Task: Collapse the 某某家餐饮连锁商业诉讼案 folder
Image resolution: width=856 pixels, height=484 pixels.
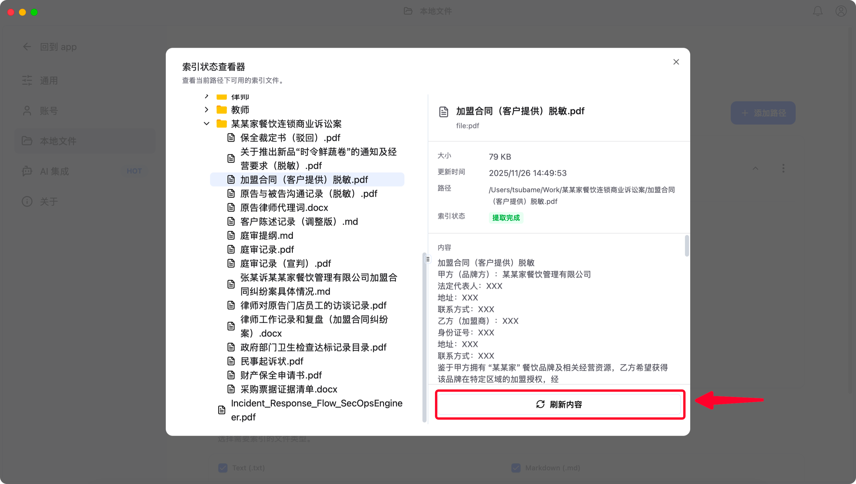Action: [207, 124]
